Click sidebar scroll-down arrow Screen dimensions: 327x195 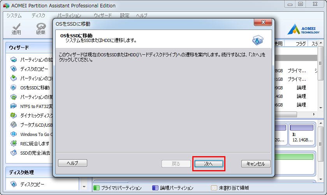tap(84, 187)
